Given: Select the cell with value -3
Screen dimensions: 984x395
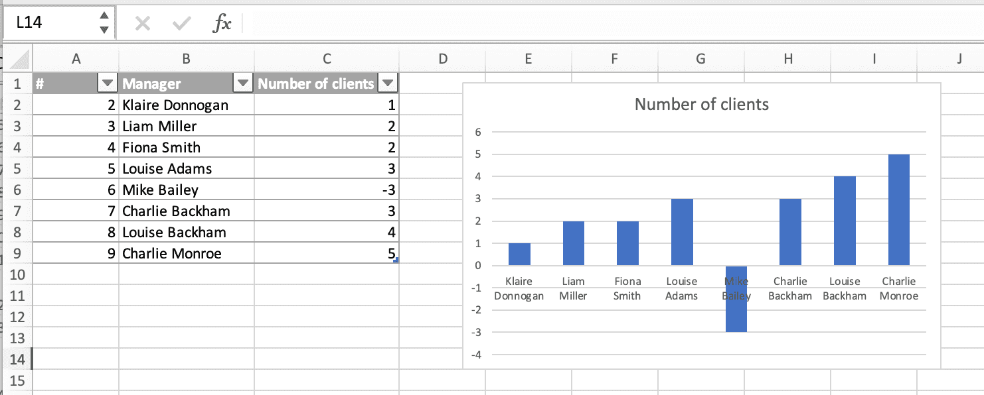Looking at the screenshot, I should [x=326, y=190].
